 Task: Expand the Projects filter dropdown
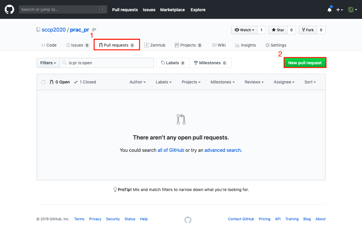191,82
